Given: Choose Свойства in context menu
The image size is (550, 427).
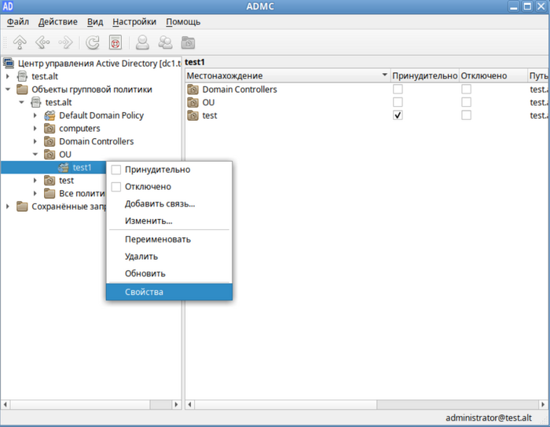Looking at the screenshot, I should [169, 292].
